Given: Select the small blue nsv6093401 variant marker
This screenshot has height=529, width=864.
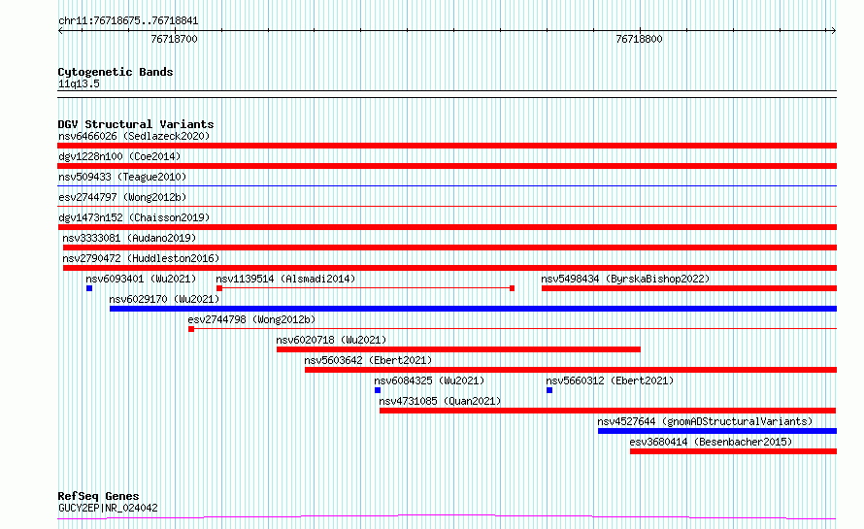Looking at the screenshot, I should [x=89, y=288].
